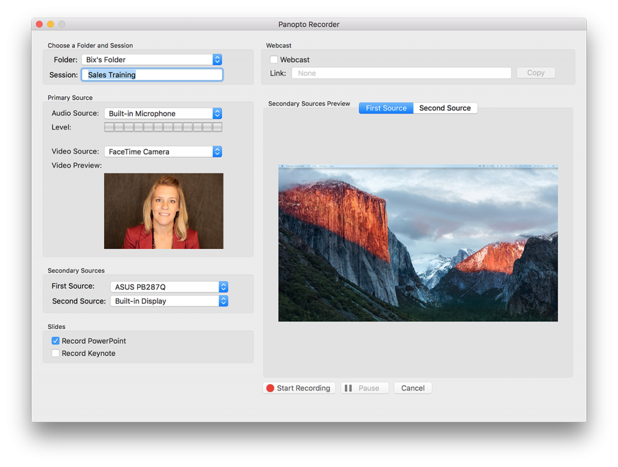The height and width of the screenshot is (467, 618).
Task: Click the red record icon in Start Recording
Action: (x=270, y=388)
